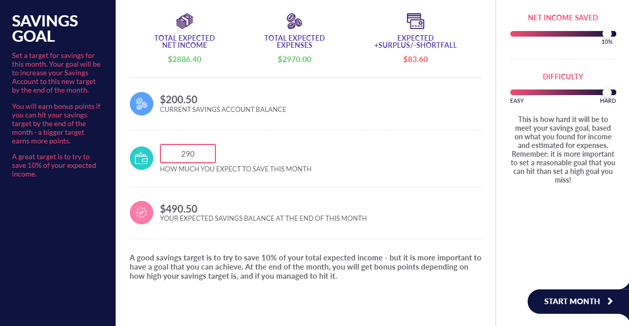Viewport: 629px width, 326px height.
Task: Click the coins icon above Total Expected Expenses
Action: tap(294, 21)
